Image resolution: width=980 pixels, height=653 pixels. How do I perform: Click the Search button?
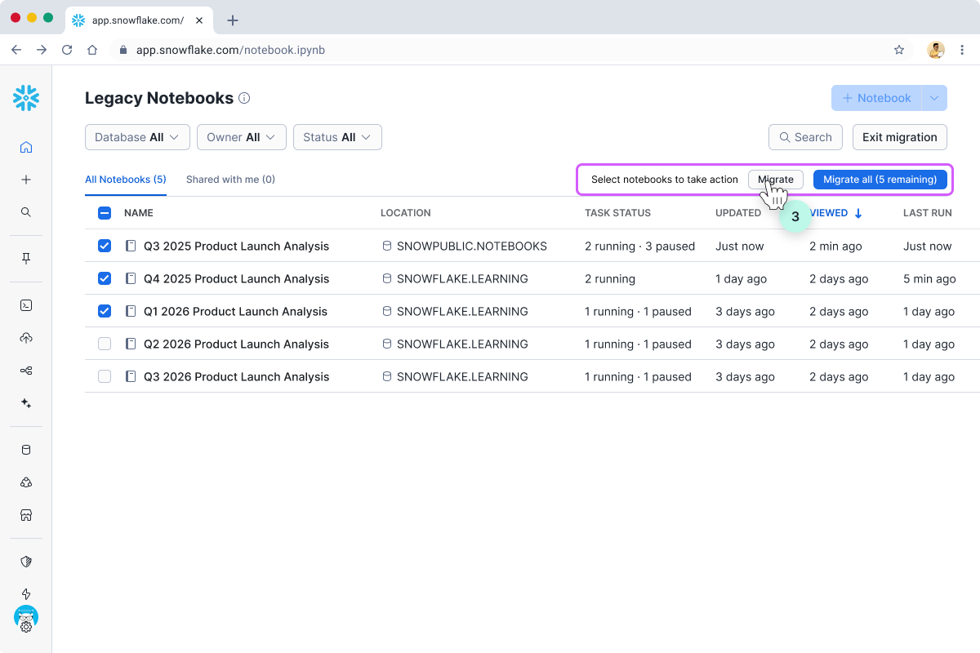coord(805,137)
